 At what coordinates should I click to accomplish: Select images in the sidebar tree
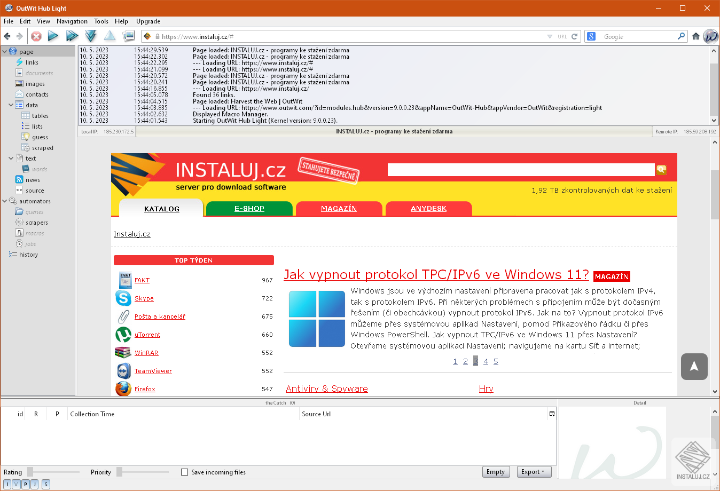tap(35, 84)
